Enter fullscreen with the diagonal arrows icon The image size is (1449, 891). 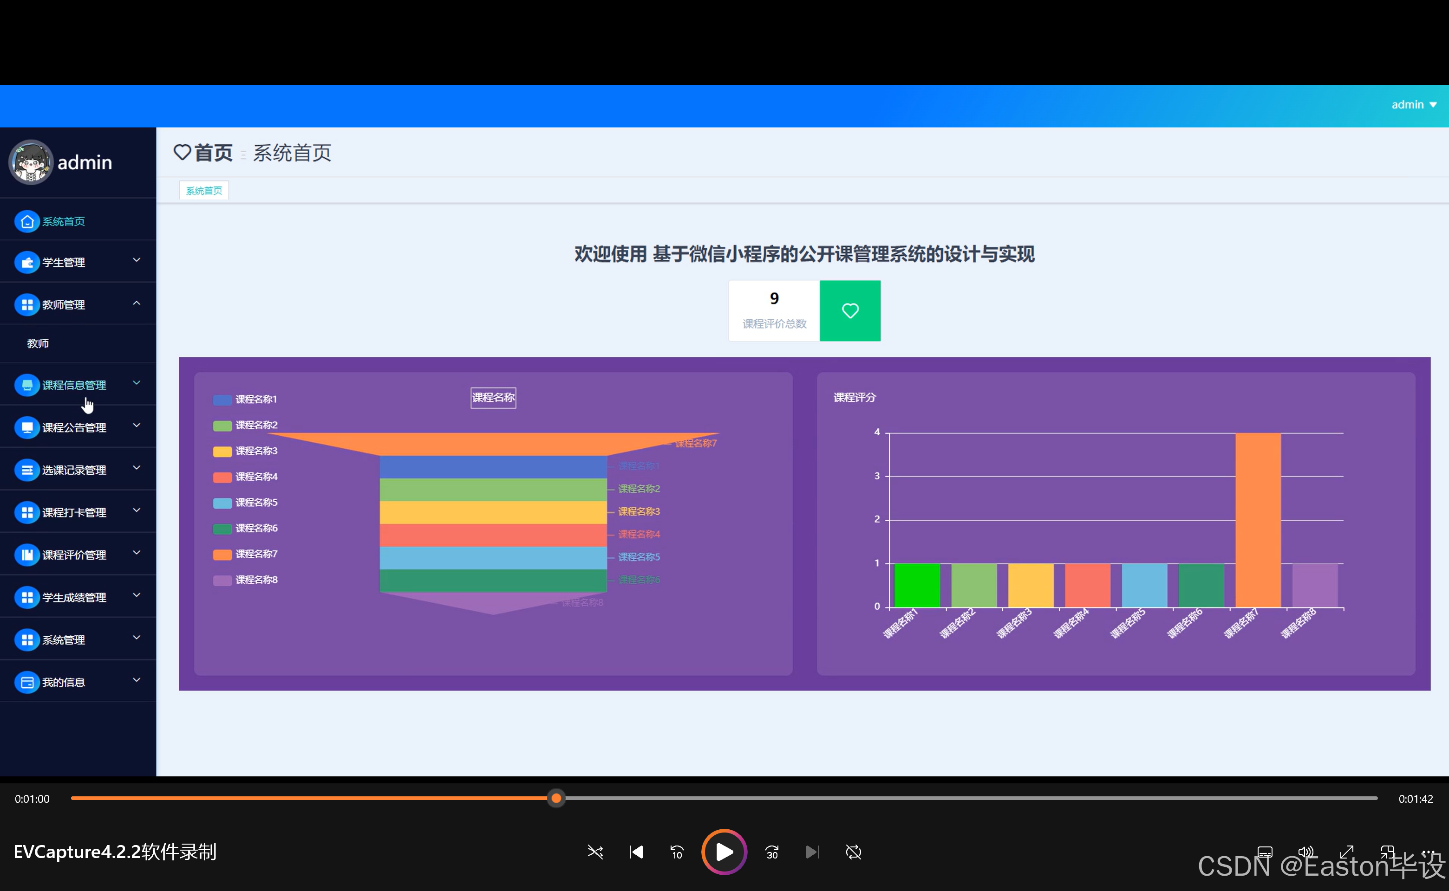[x=1346, y=852]
